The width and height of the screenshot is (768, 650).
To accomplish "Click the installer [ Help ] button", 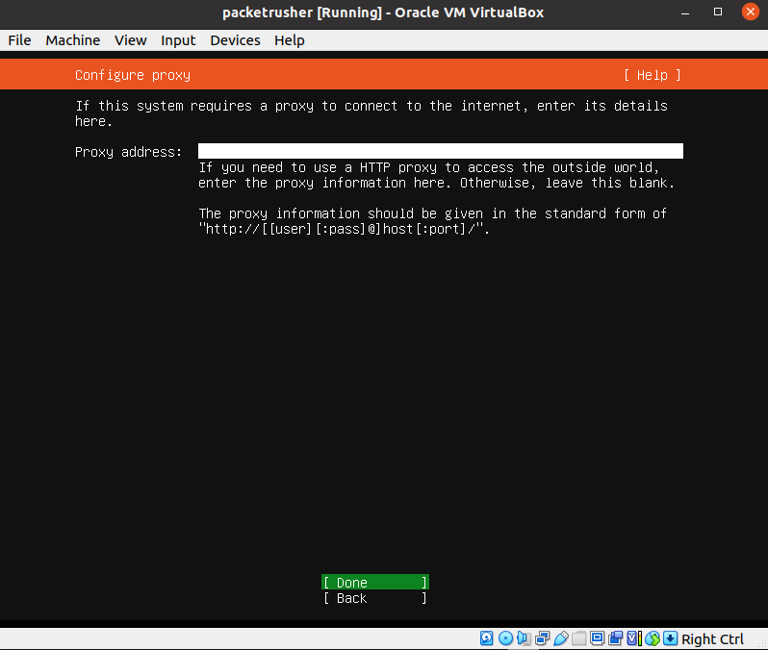I will point(652,75).
